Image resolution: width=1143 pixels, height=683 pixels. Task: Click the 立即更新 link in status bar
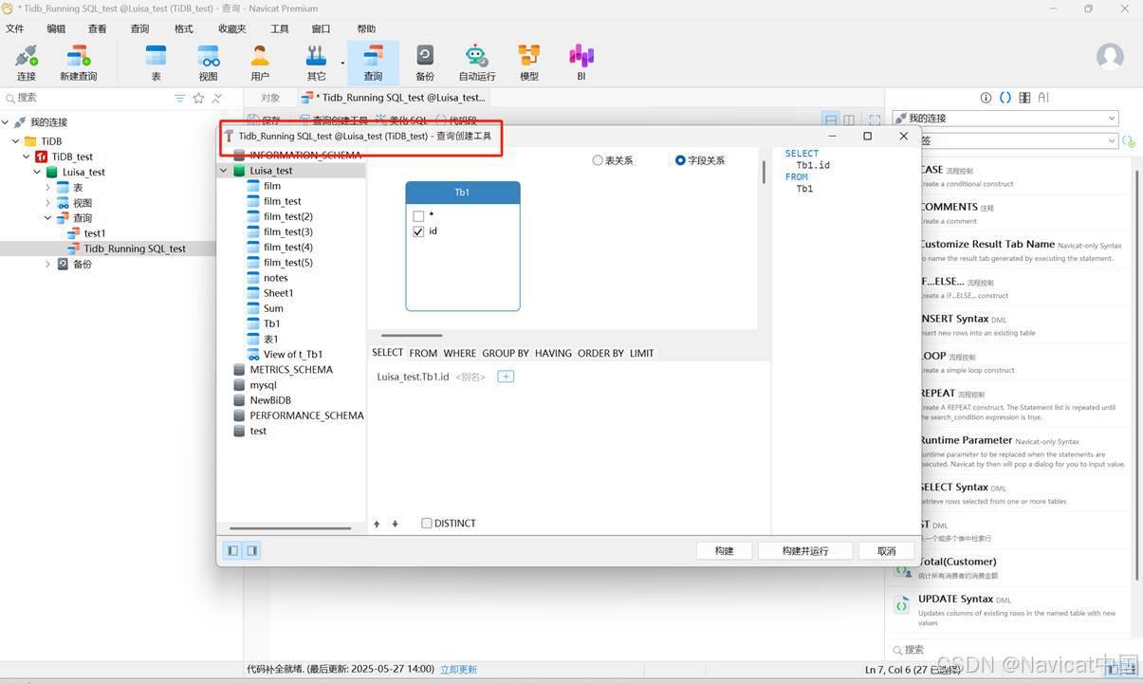pos(458,670)
